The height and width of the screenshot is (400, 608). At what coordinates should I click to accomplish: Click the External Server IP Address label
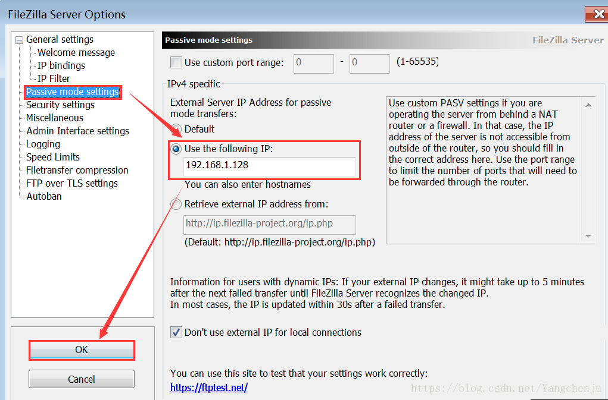click(251, 108)
